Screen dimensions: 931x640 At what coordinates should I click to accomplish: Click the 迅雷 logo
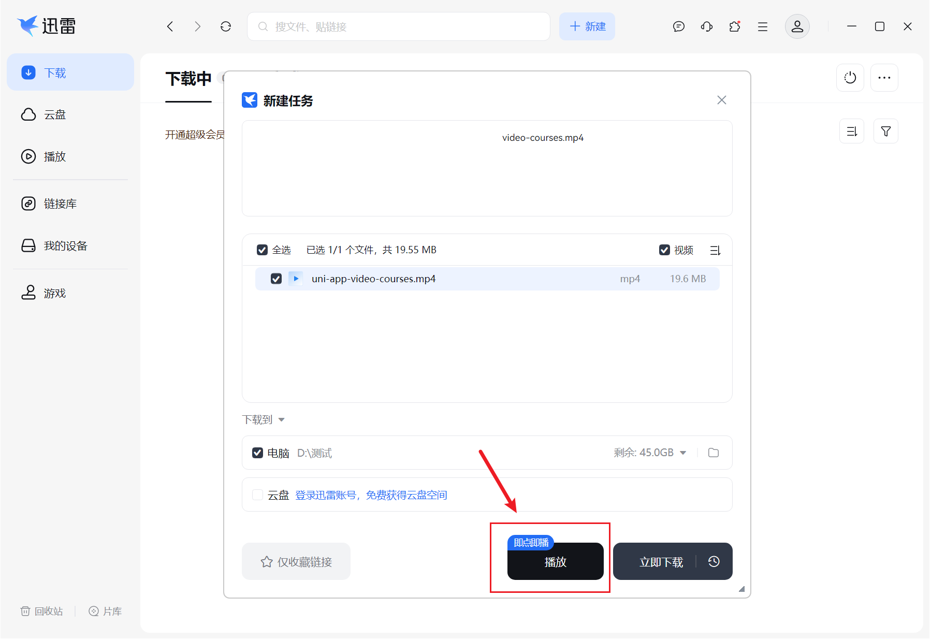(x=47, y=26)
